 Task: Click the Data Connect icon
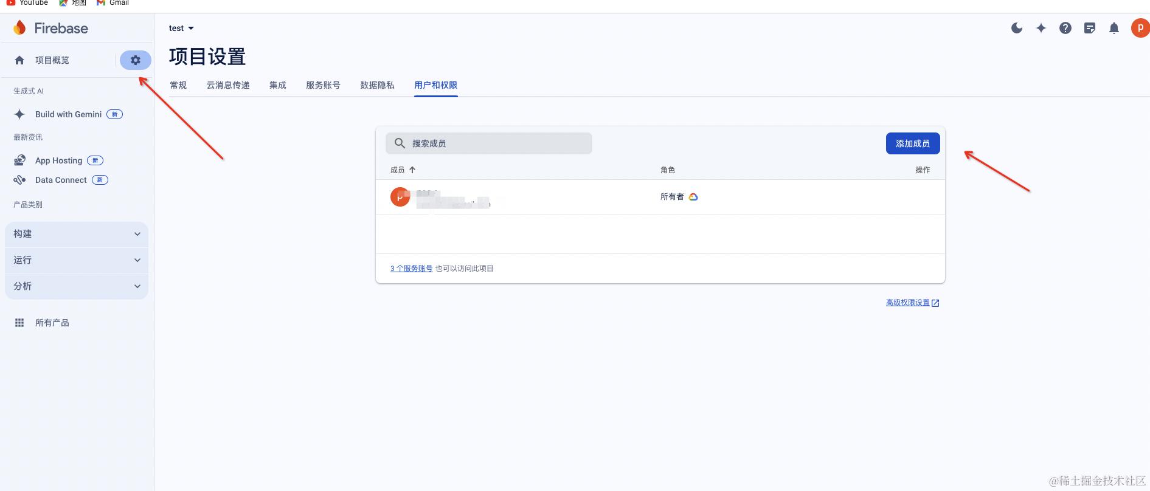pyautogui.click(x=19, y=180)
